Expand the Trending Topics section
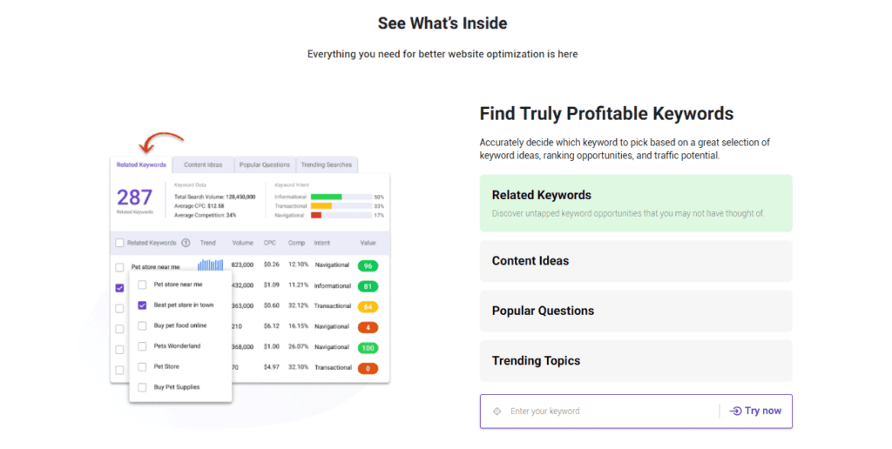 point(636,361)
